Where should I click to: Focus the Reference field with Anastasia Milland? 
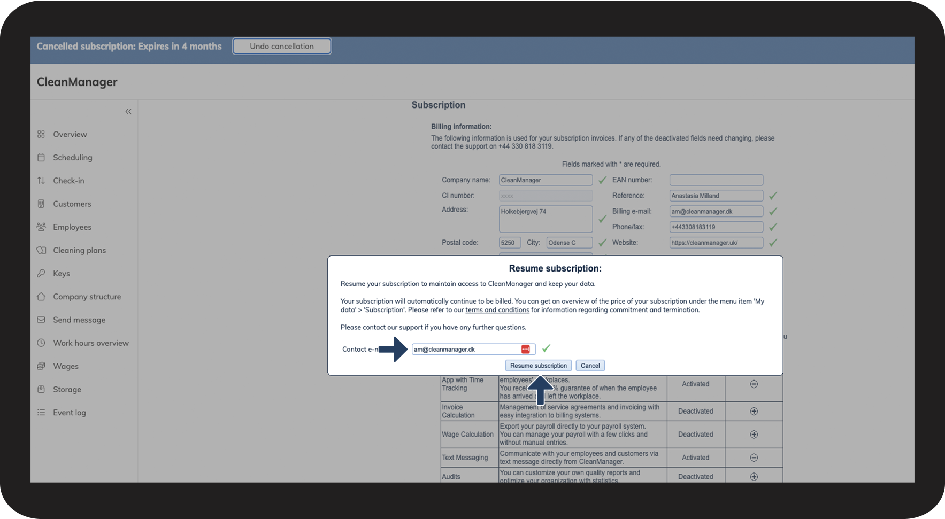(716, 196)
